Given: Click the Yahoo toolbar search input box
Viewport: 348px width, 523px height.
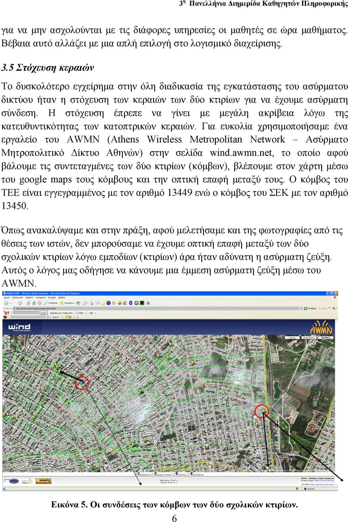Looking at the screenshot, I should 26,313.
